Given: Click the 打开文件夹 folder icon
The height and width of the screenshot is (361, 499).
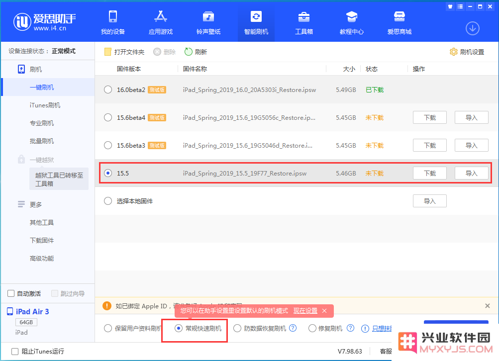Looking at the screenshot, I should coord(108,52).
